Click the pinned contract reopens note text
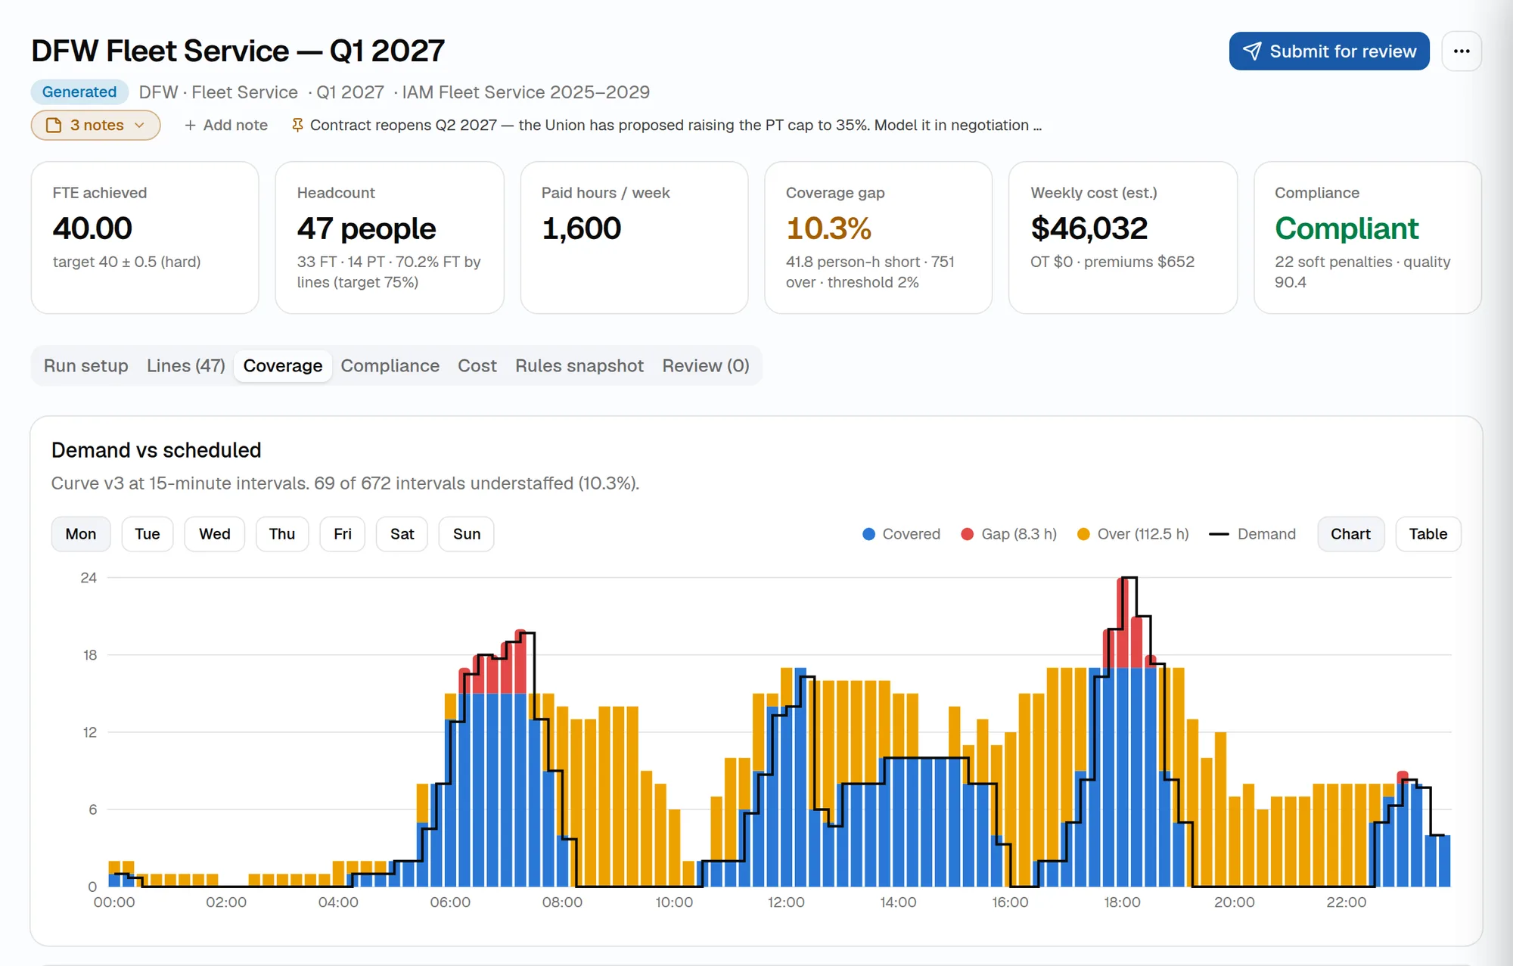 click(676, 125)
